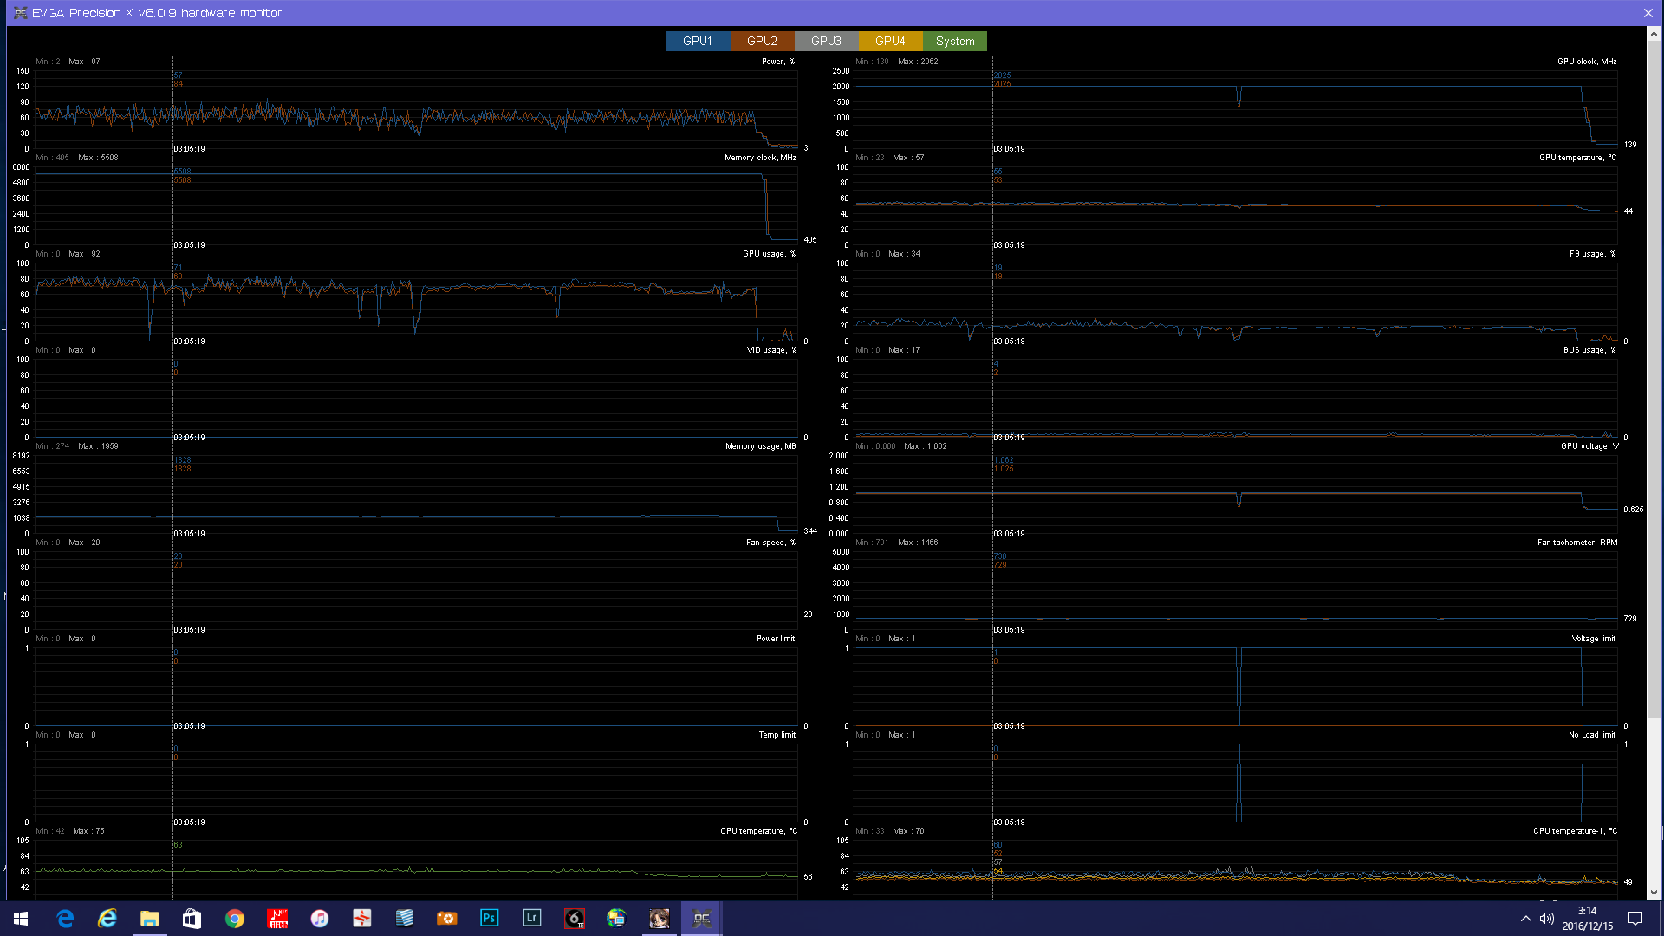This screenshot has width=1664, height=936.
Task: Open the stacked pages taskbar app
Action: pos(405,918)
